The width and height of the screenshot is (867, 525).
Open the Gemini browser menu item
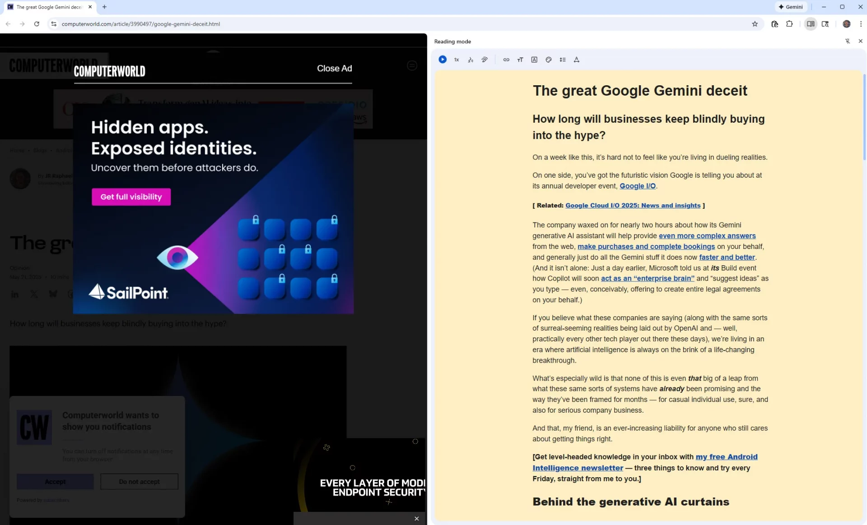(x=791, y=7)
